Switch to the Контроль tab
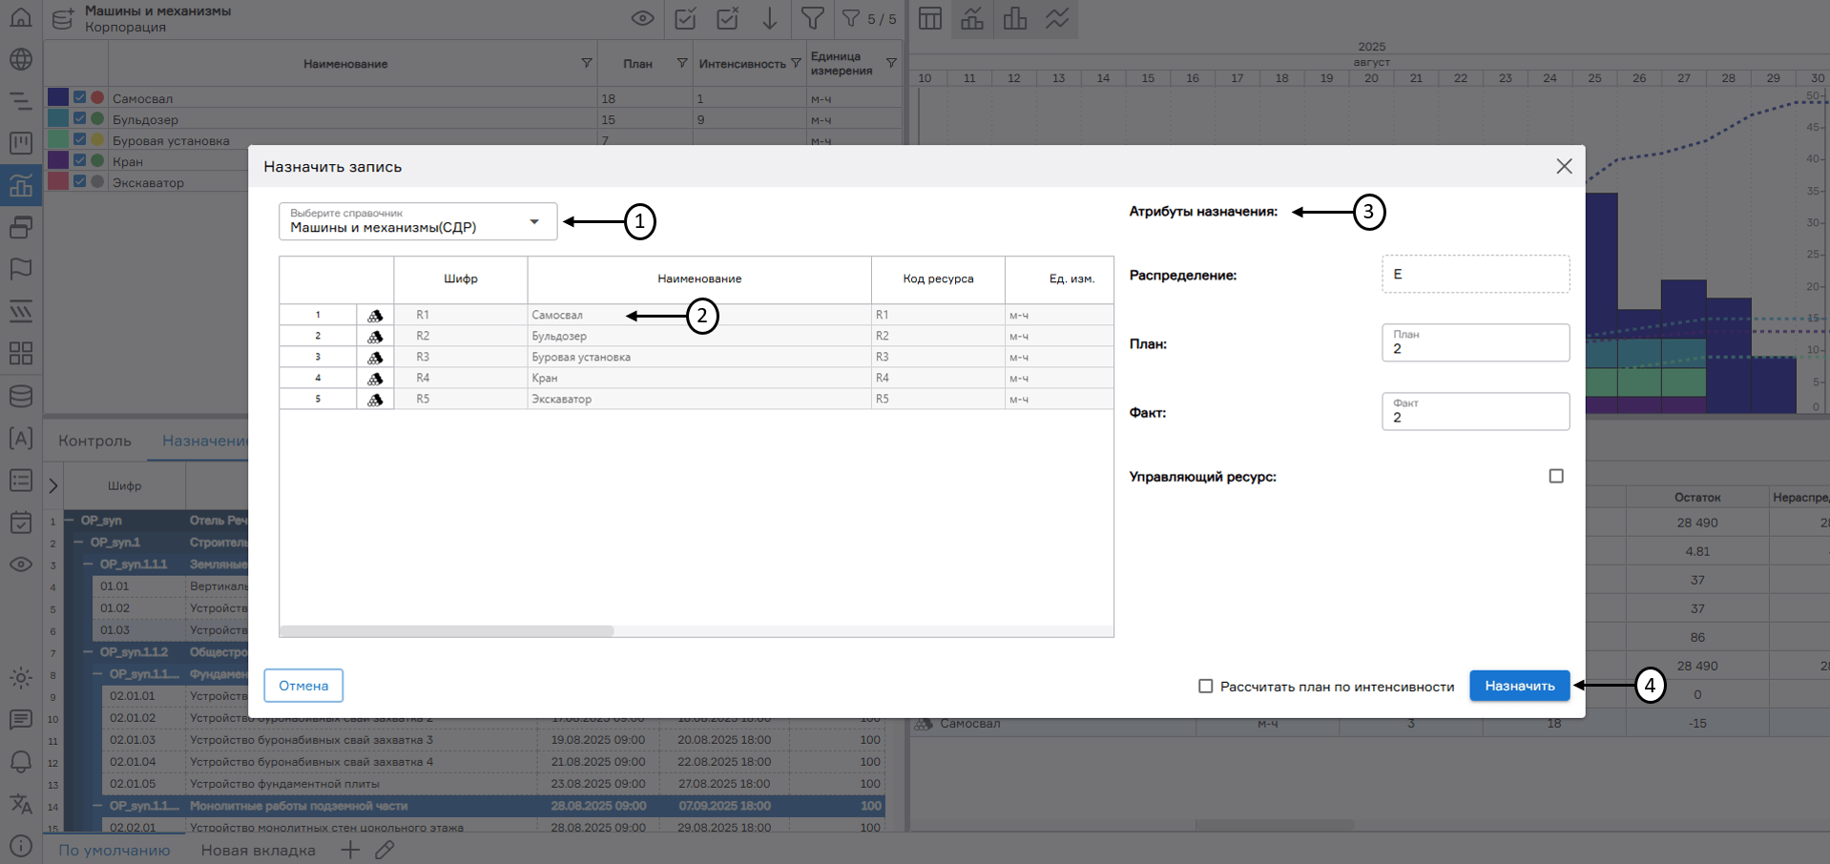1830x864 pixels. (x=94, y=441)
